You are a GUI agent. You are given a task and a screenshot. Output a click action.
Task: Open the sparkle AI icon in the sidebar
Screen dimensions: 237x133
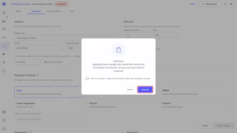pyautogui.click(x=4, y=62)
